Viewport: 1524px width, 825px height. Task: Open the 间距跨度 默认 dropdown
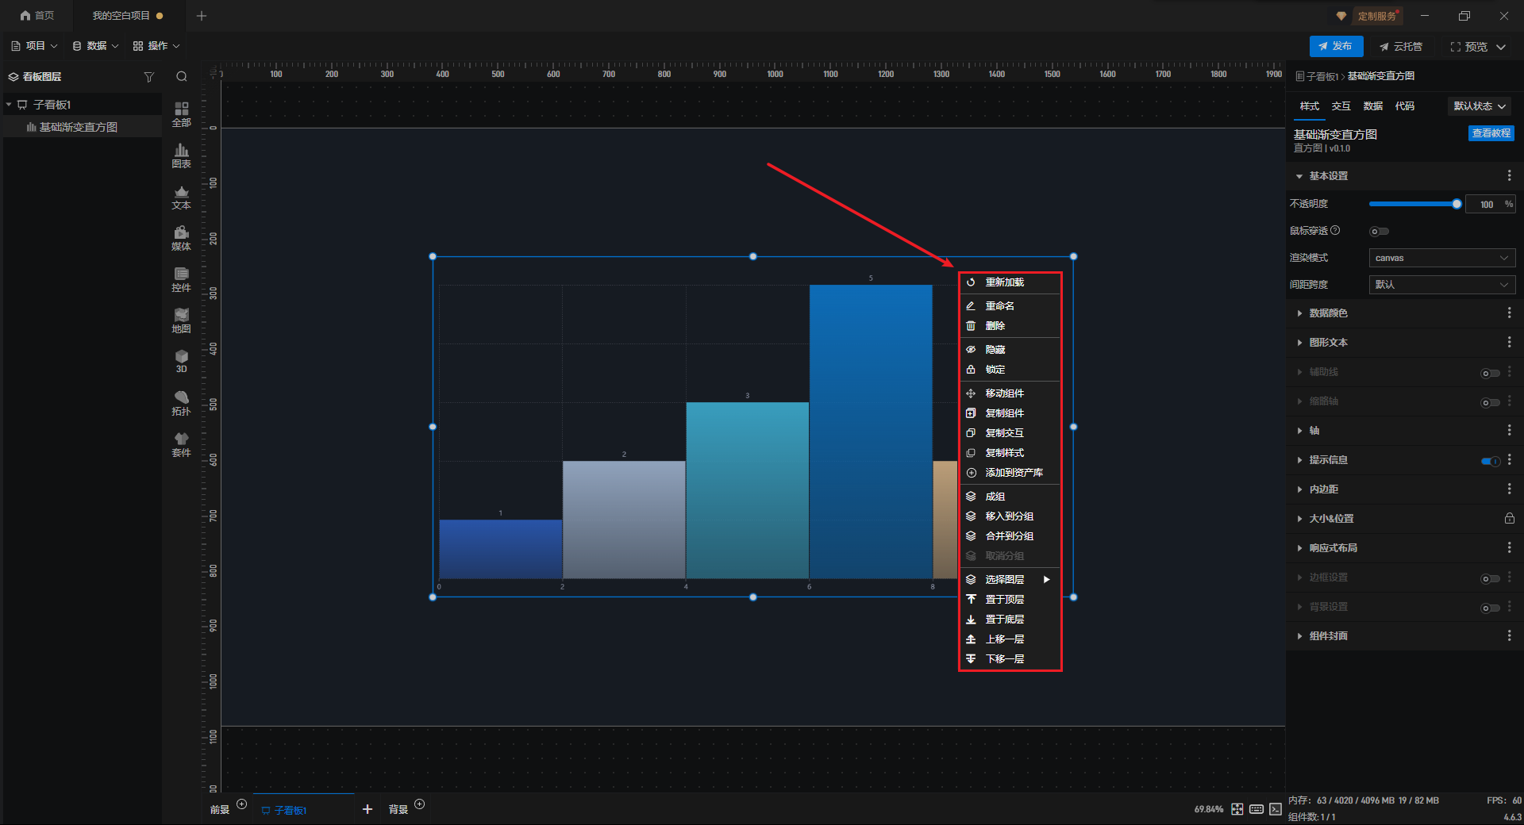(1442, 285)
